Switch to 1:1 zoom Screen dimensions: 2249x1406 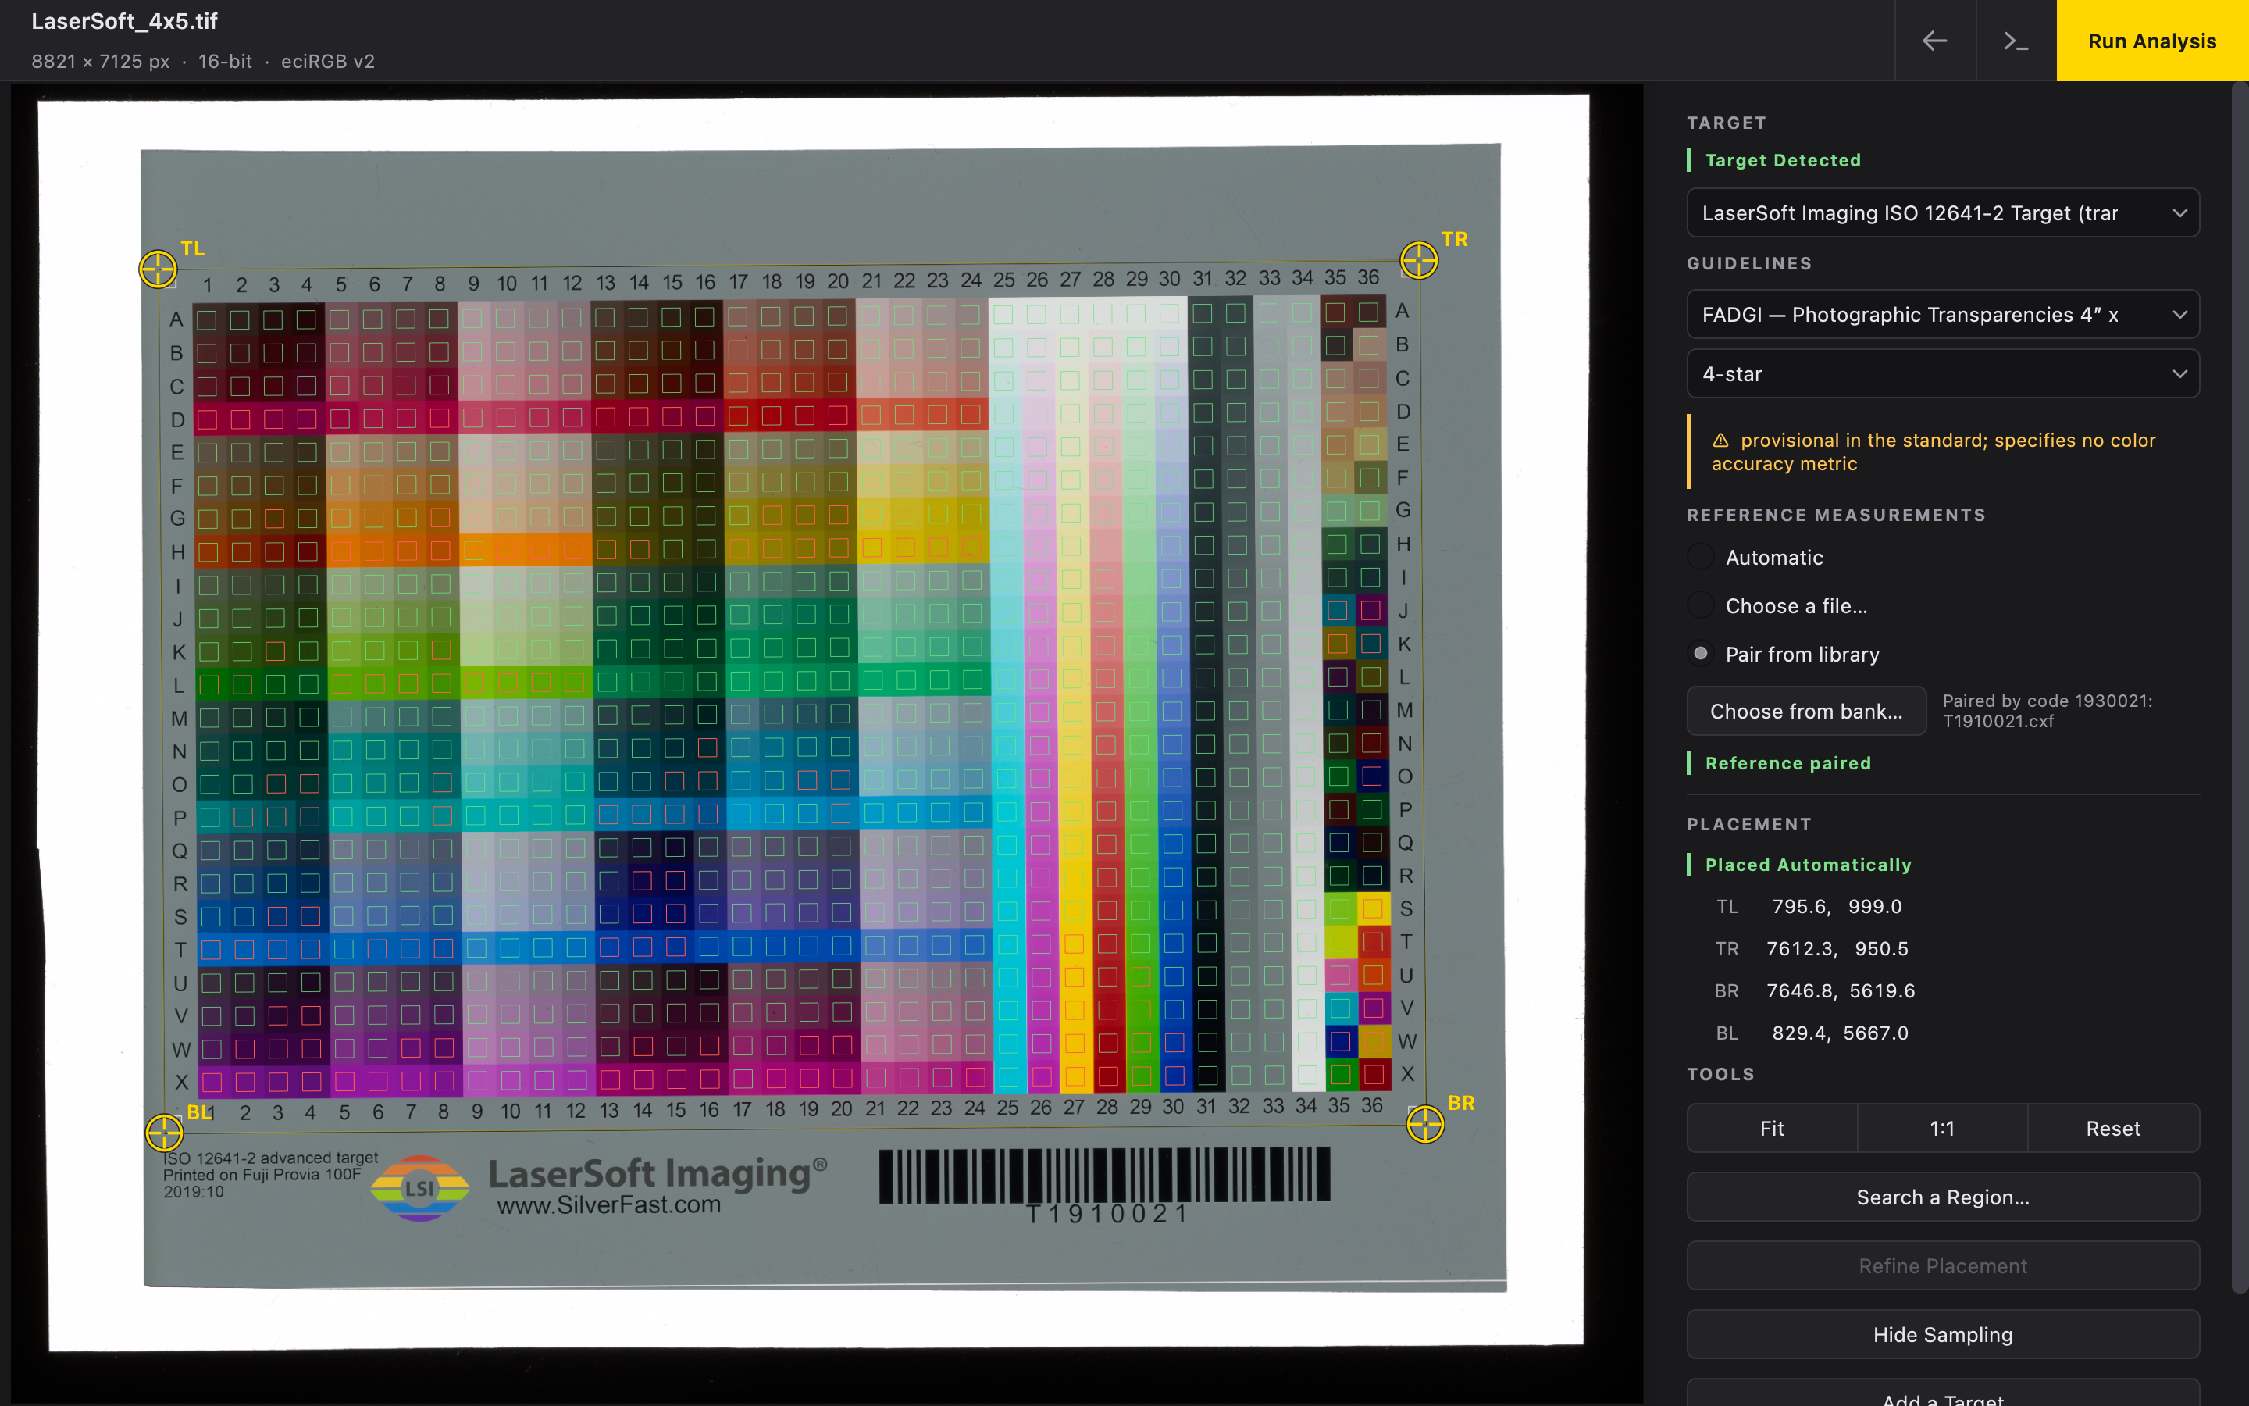point(1942,1128)
